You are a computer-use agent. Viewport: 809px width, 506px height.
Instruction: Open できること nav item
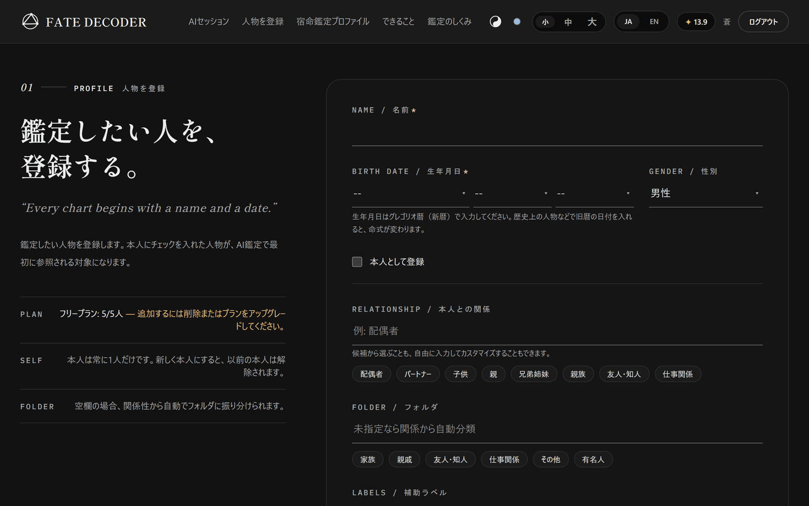tap(398, 21)
